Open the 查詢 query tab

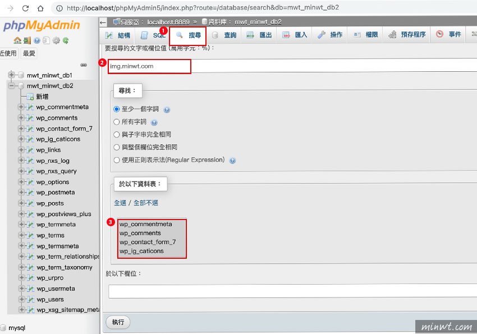pyautogui.click(x=224, y=35)
